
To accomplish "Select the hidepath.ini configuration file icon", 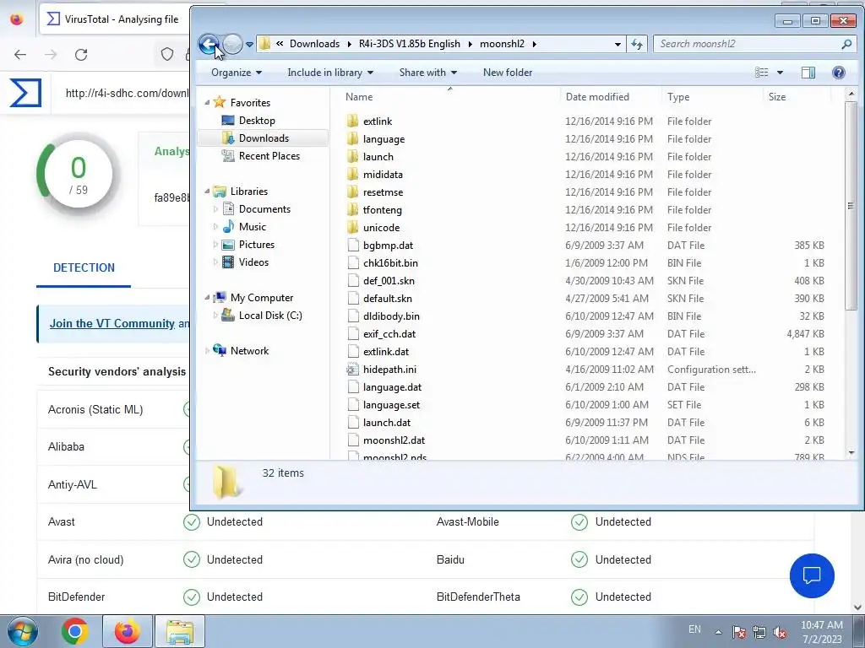I will click(353, 370).
